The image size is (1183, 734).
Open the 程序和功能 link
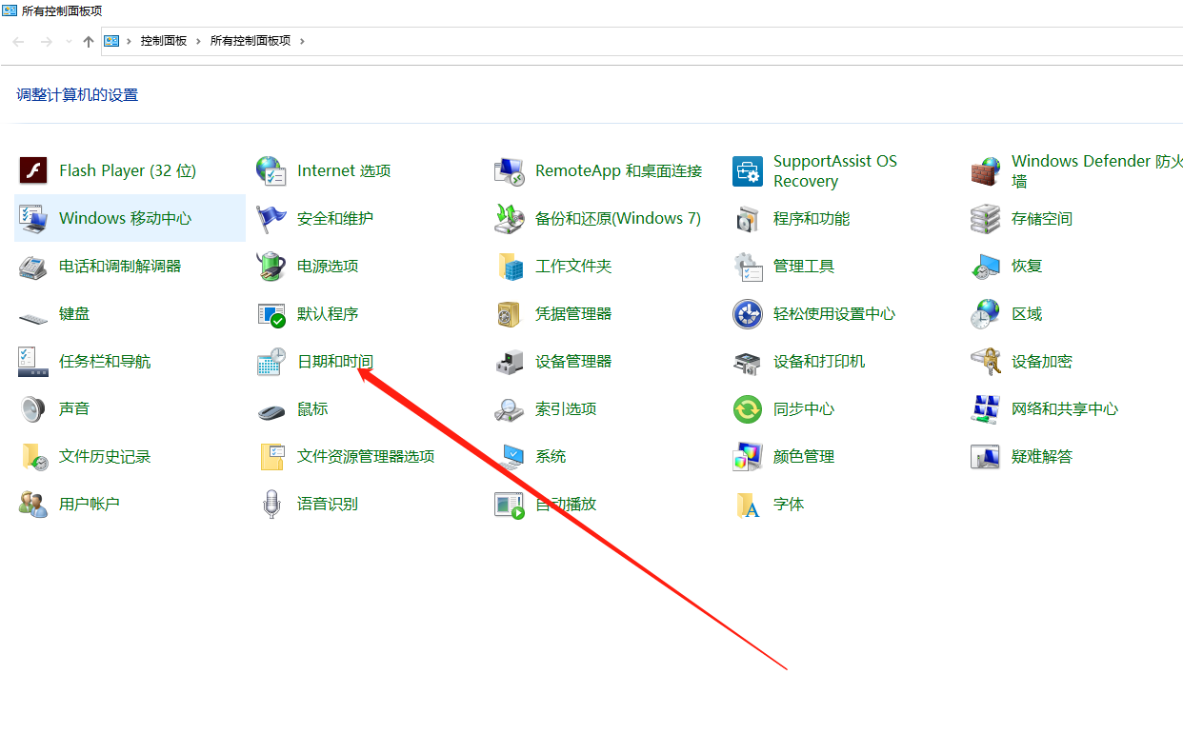click(x=811, y=219)
